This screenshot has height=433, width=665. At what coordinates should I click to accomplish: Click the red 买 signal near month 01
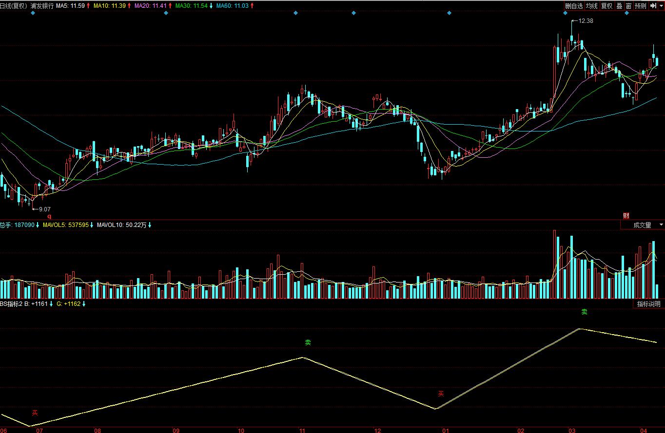[441, 394]
